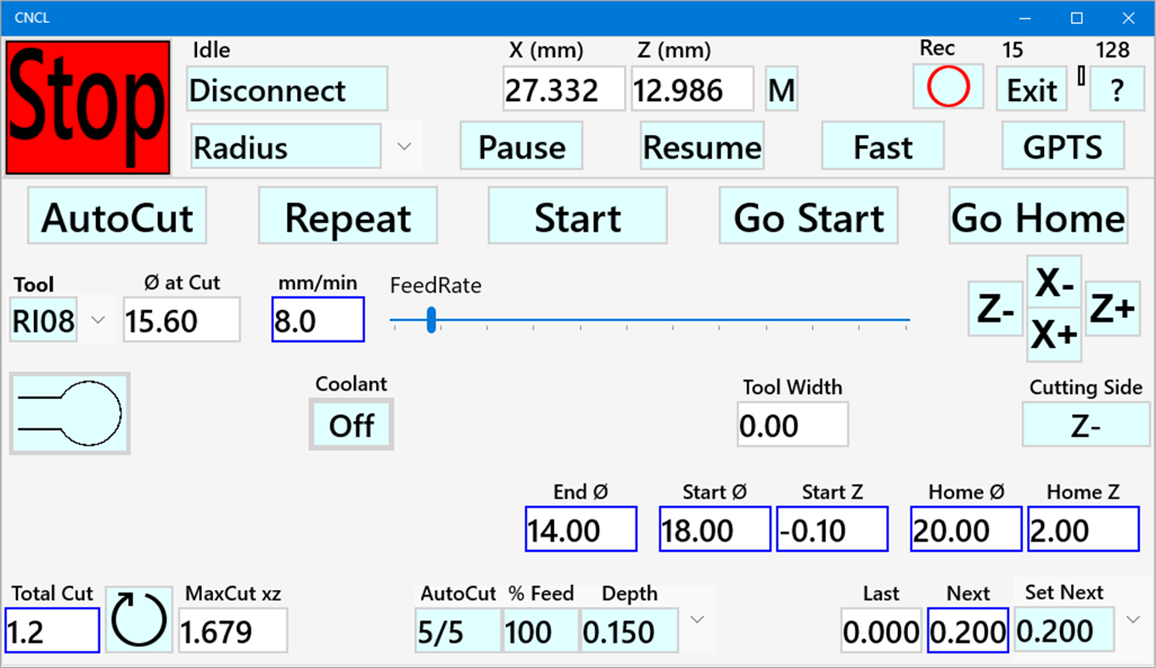The image size is (1156, 668).
Task: Toggle Coolant from Off to On
Action: [x=351, y=424]
